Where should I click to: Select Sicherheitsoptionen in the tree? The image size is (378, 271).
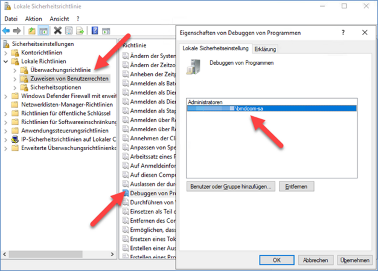point(55,87)
